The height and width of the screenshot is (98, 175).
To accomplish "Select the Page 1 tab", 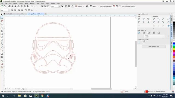I will 24,89.
